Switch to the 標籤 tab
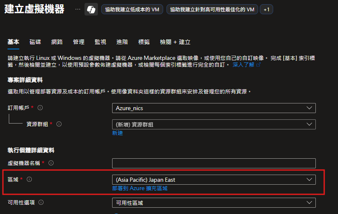The image size is (338, 214). (144, 42)
